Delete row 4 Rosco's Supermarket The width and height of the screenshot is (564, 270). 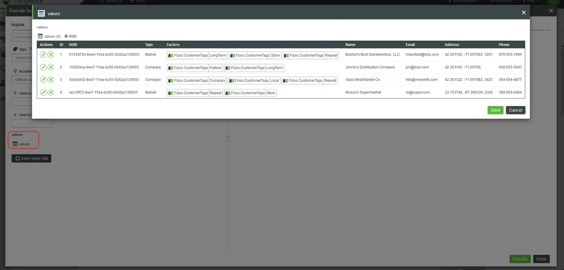tap(51, 92)
